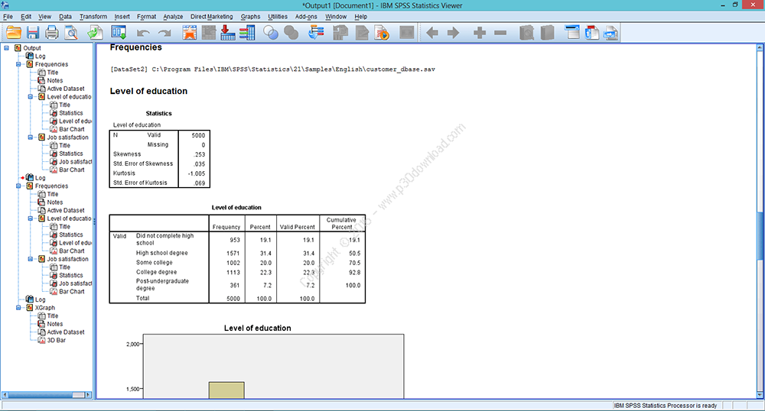Click the Show book icon in toolbar
765x411 pixels.
(x=526, y=33)
